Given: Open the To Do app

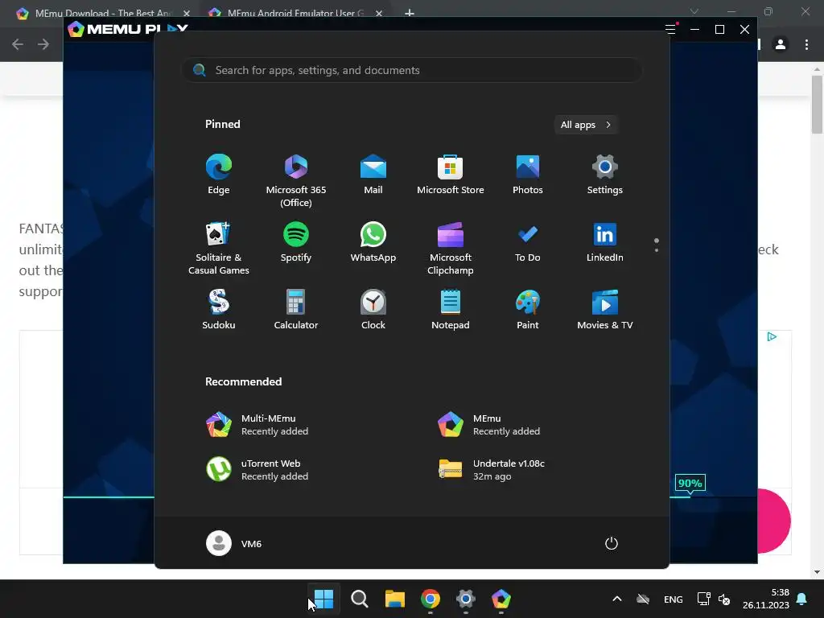Looking at the screenshot, I should [528, 243].
